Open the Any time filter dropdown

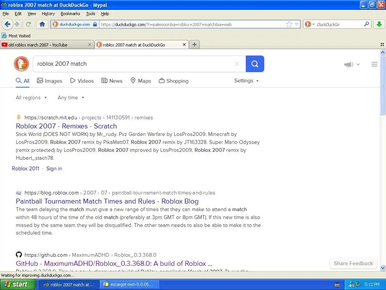(x=71, y=98)
